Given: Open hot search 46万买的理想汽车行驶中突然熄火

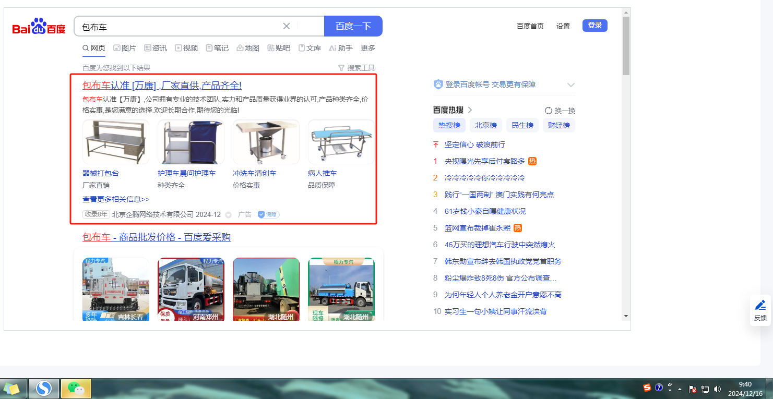Looking at the screenshot, I should [500, 245].
